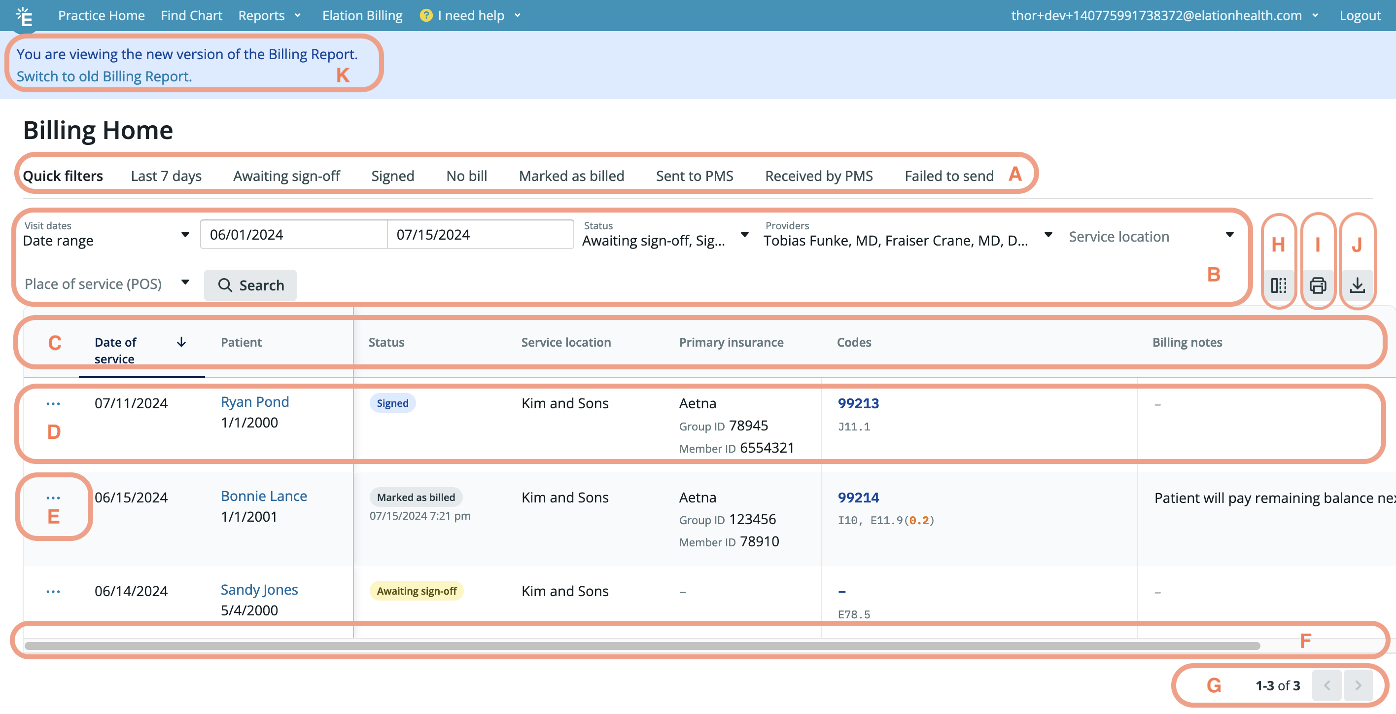Screen dimensions: 1396x714
Task: Open the column settings icon
Action: click(1278, 286)
